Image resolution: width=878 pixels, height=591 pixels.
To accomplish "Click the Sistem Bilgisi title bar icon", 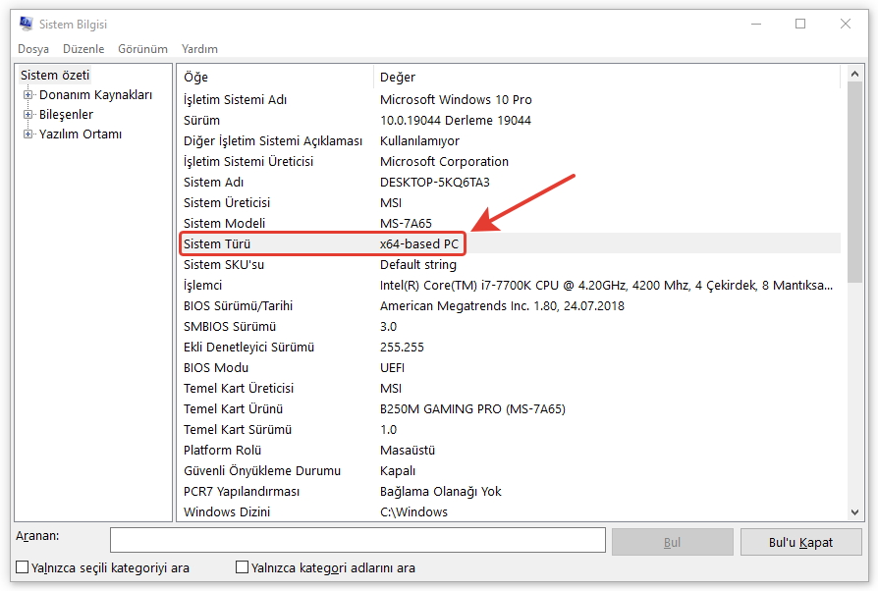I will coord(26,25).
